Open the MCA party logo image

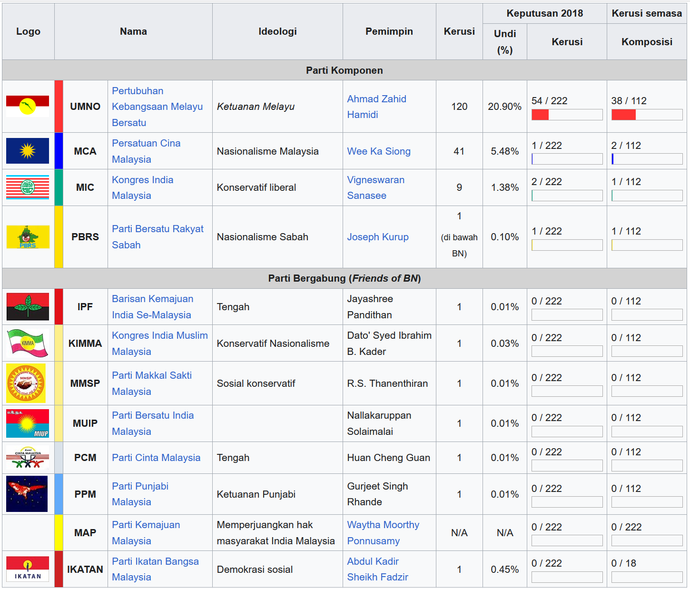28,151
